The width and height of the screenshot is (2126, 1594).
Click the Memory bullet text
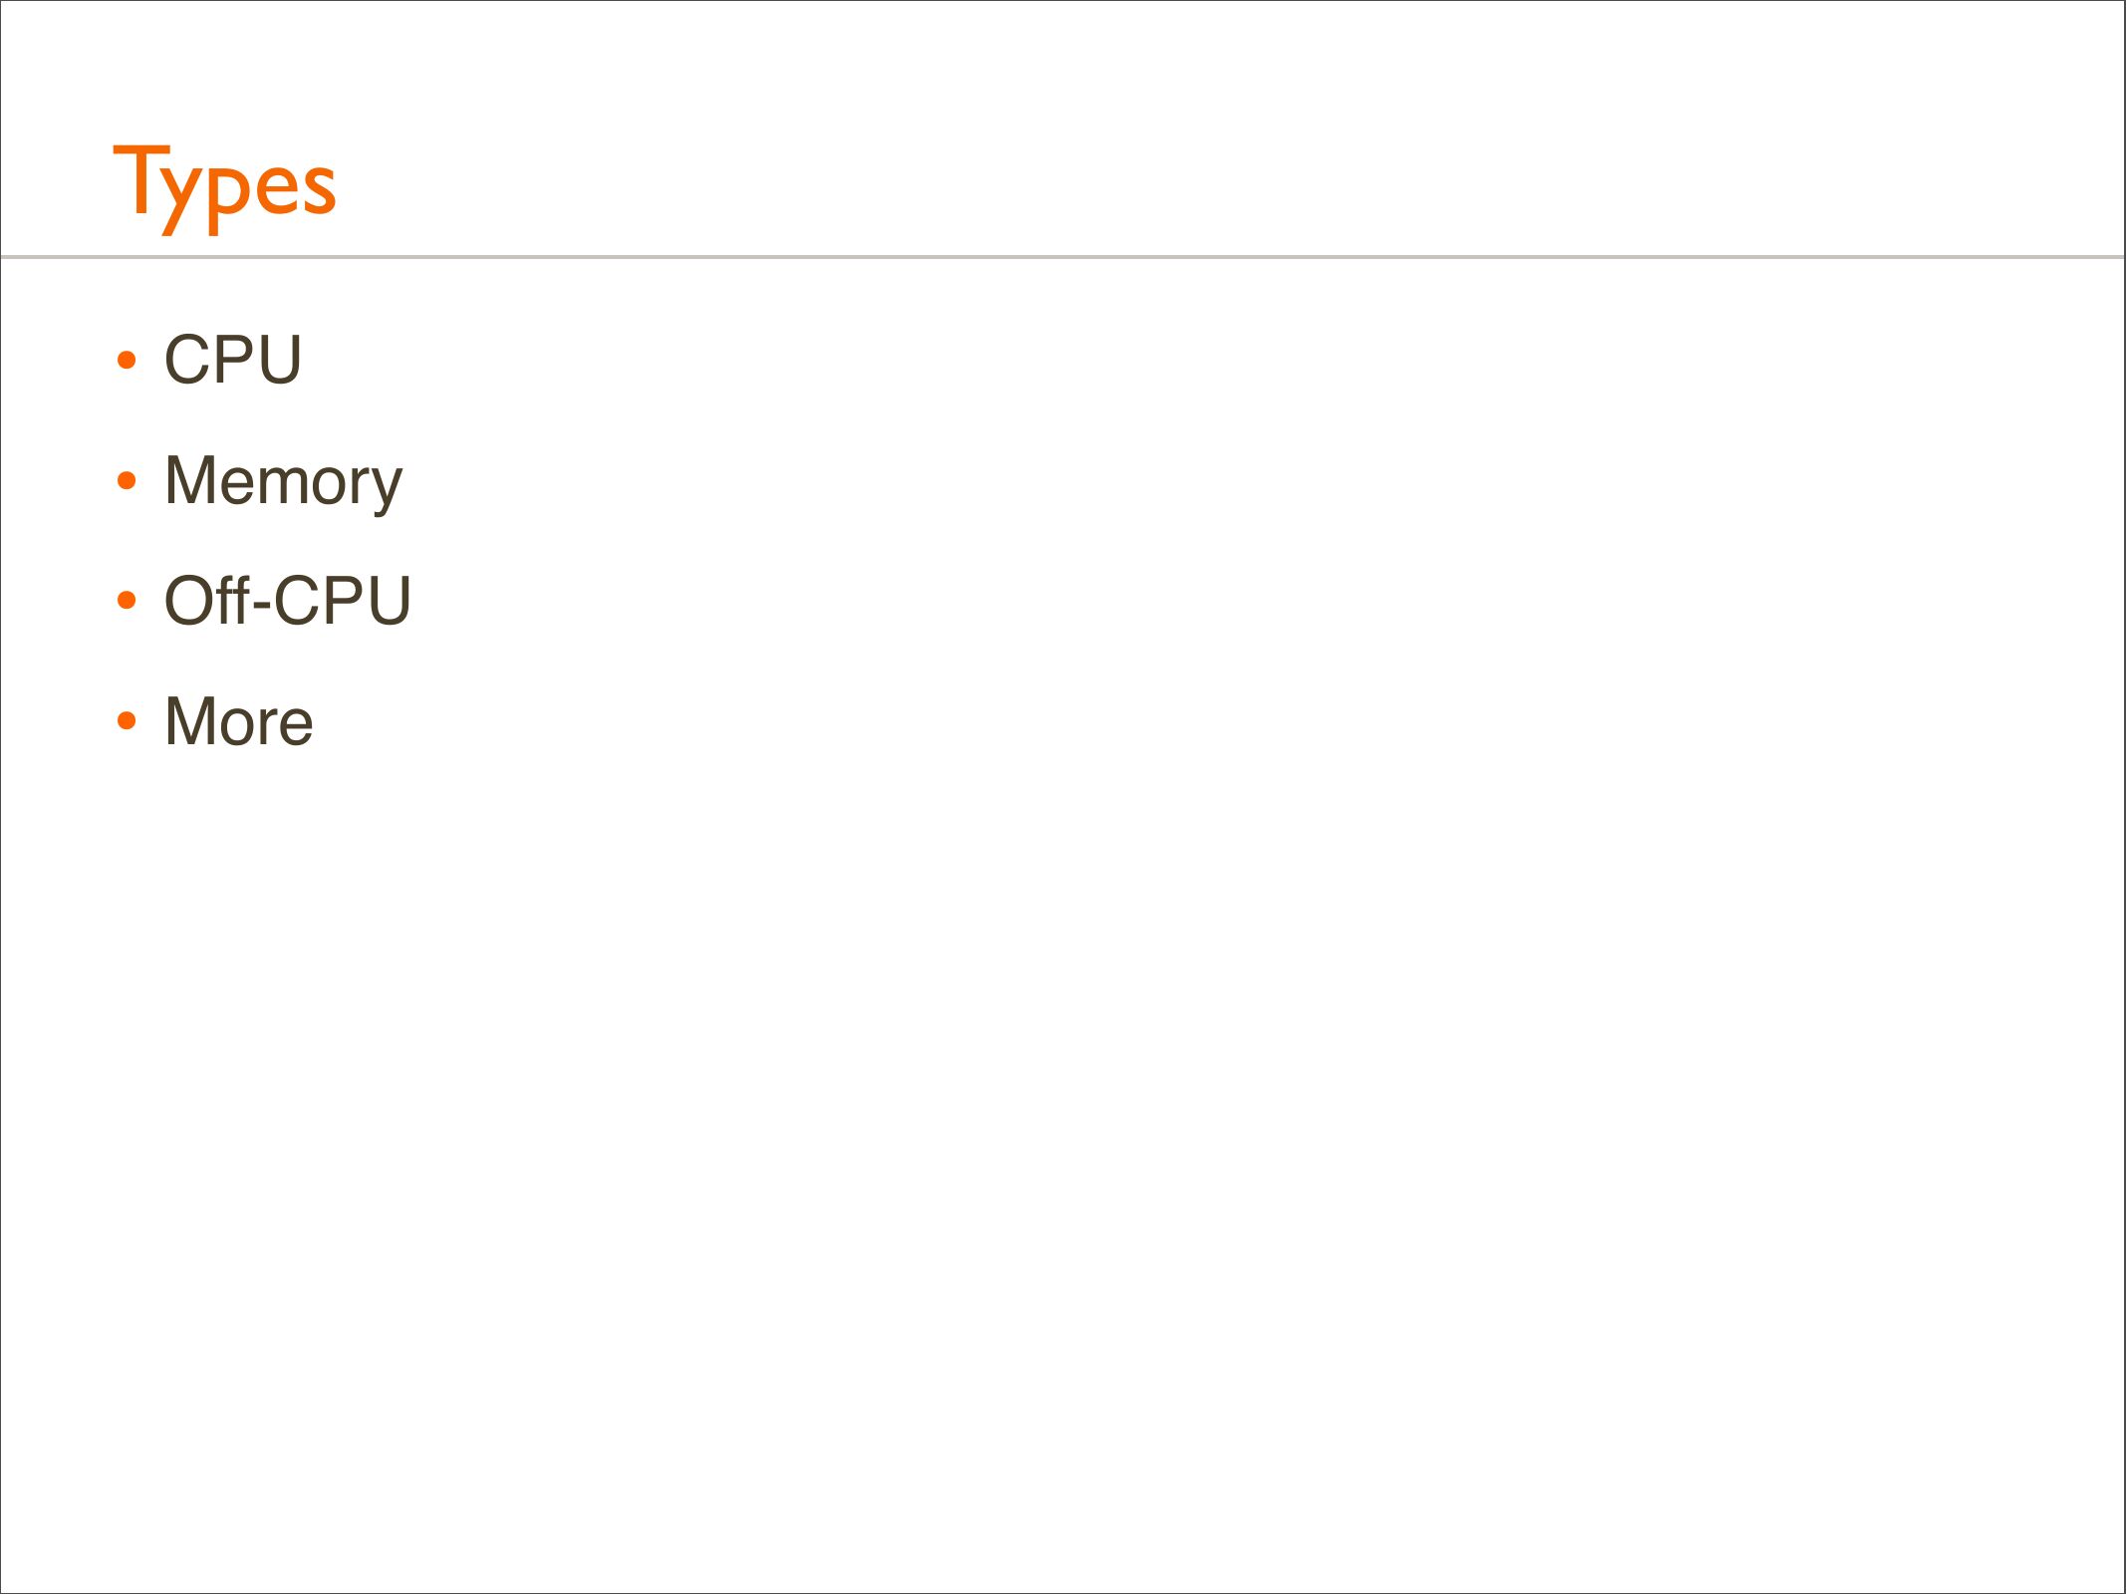pos(283,481)
